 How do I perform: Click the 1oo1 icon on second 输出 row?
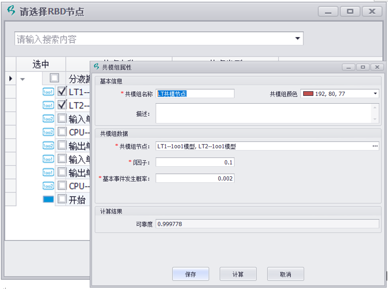point(48,172)
